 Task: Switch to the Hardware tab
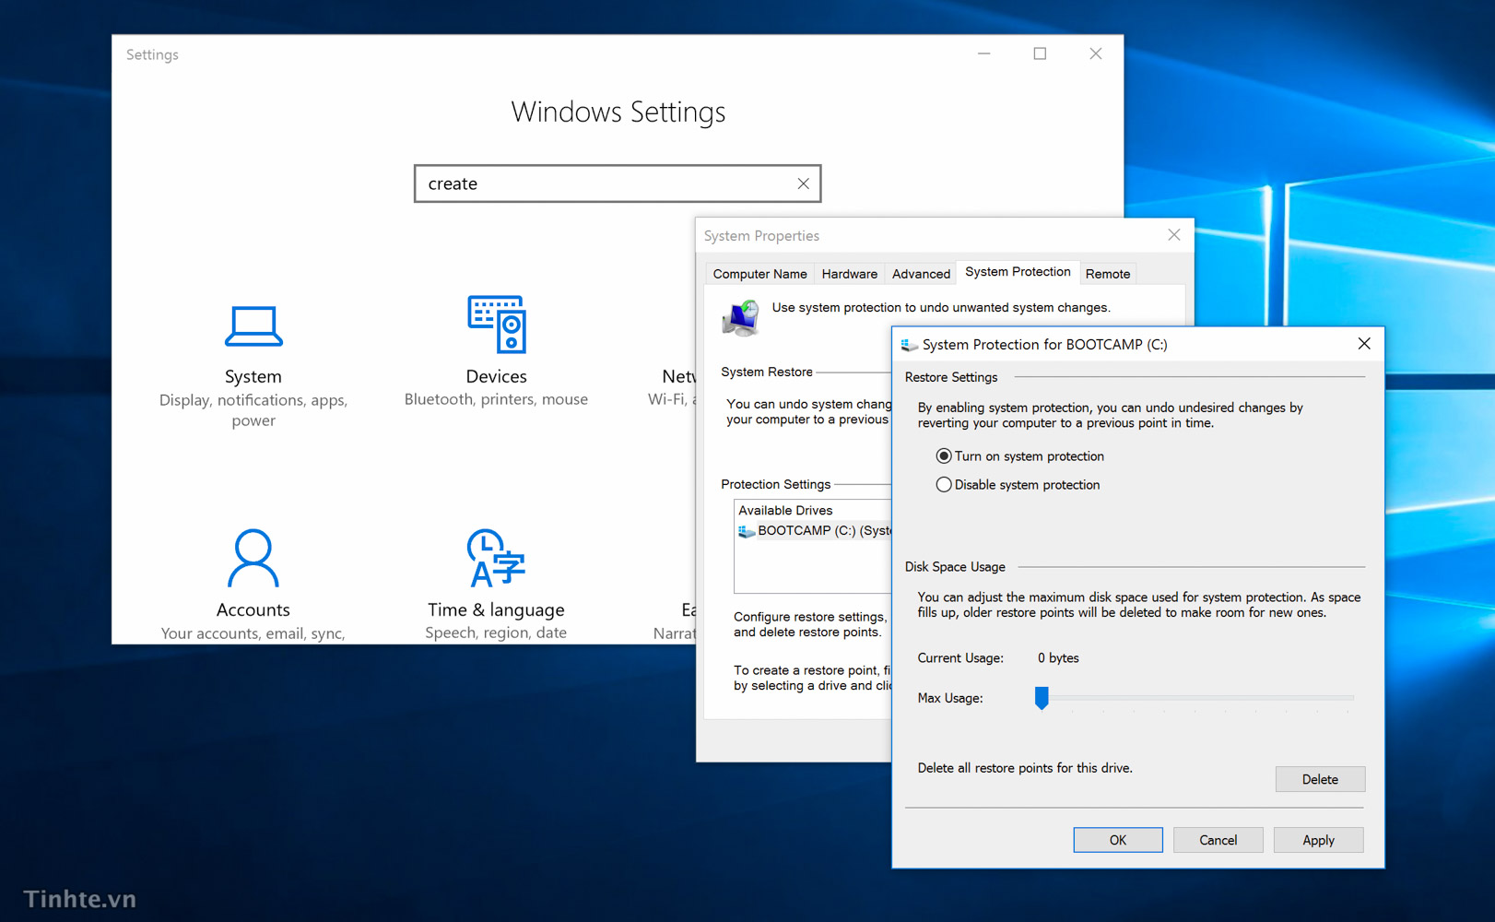849,274
